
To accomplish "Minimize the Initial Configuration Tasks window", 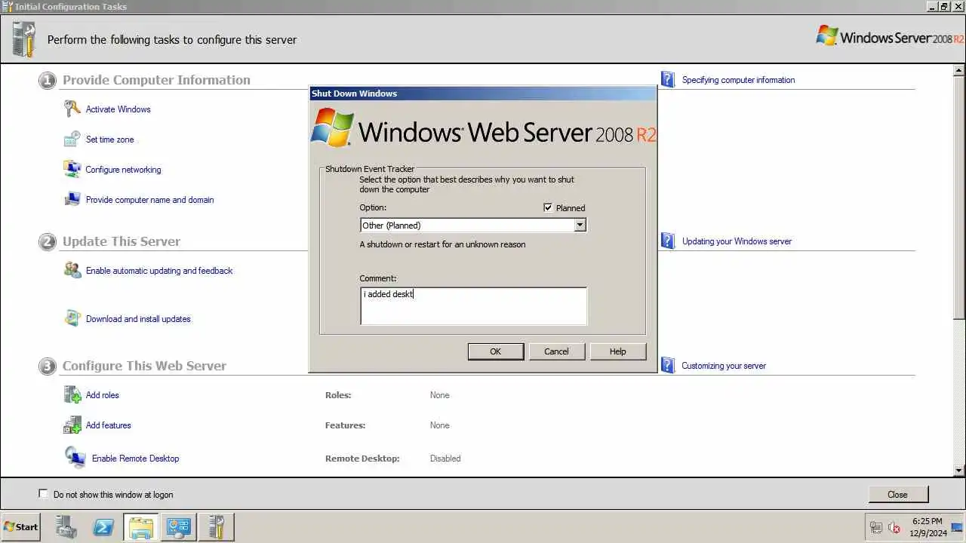I will tap(932, 6).
